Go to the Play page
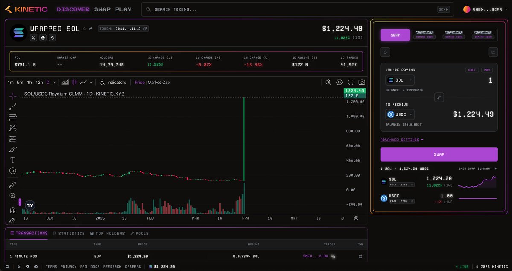This screenshot has height=271, width=512. (123, 9)
